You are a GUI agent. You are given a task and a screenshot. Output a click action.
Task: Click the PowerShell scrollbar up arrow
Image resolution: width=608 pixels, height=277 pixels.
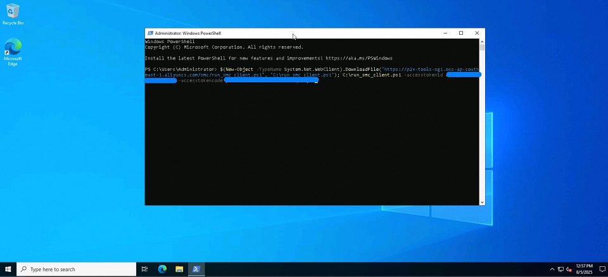point(482,42)
